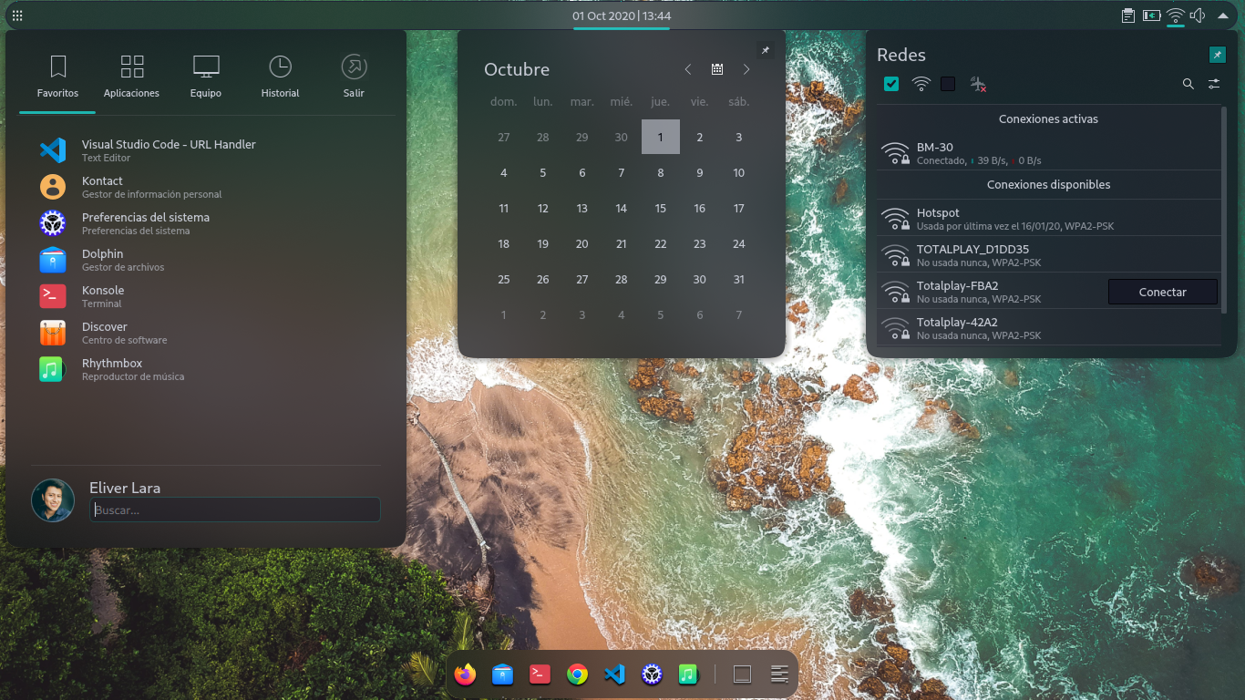Switch to the Aplicaciones tab

pos(131,77)
